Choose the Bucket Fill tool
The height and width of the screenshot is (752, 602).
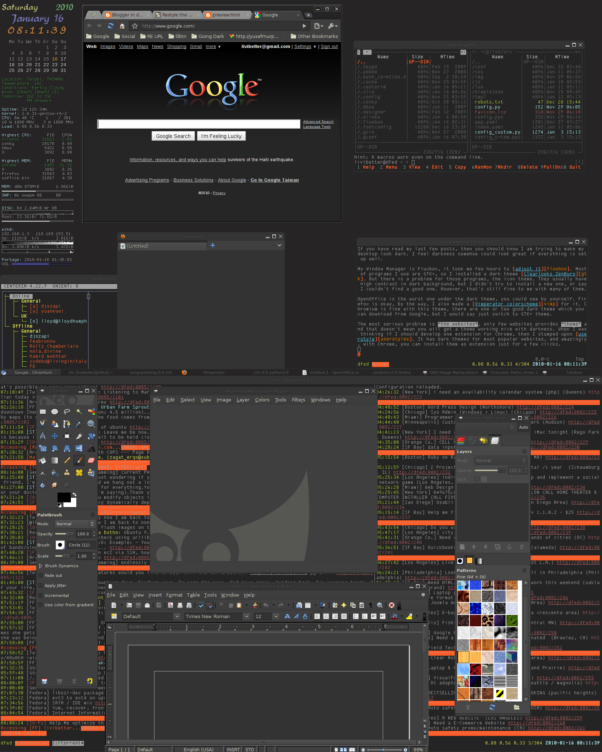(43, 461)
